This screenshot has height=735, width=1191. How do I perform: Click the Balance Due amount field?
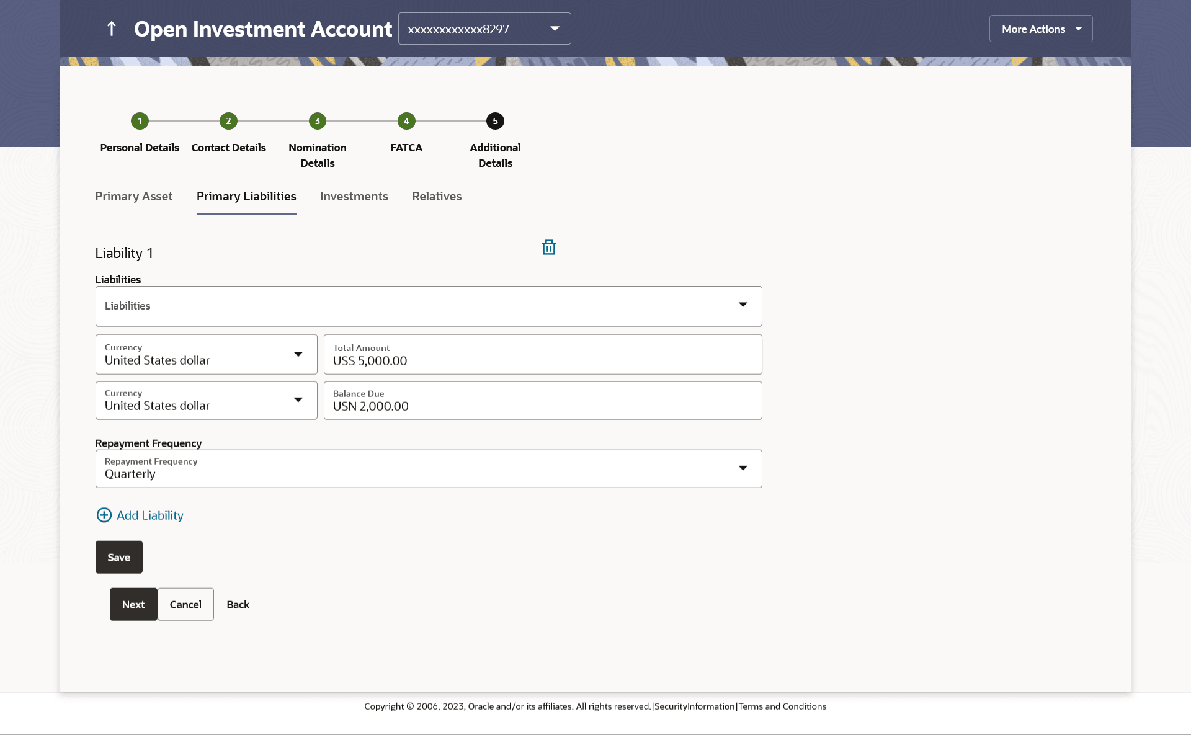(542, 401)
